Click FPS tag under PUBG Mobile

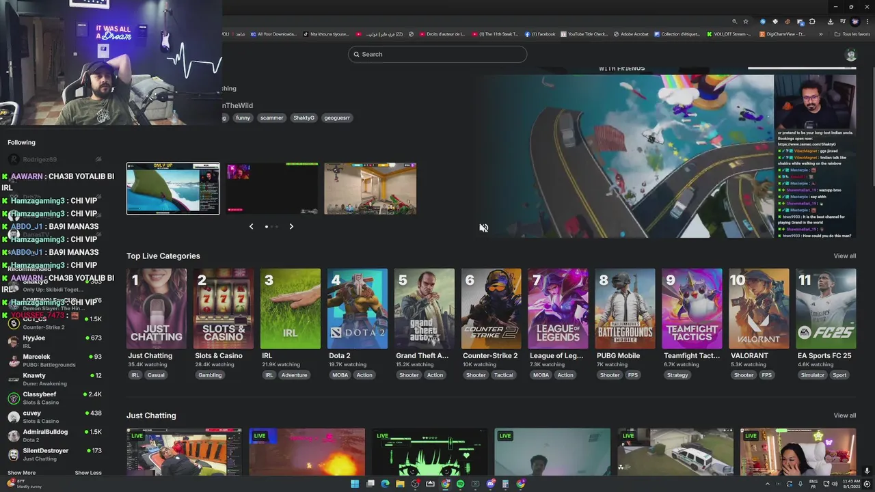(x=633, y=375)
